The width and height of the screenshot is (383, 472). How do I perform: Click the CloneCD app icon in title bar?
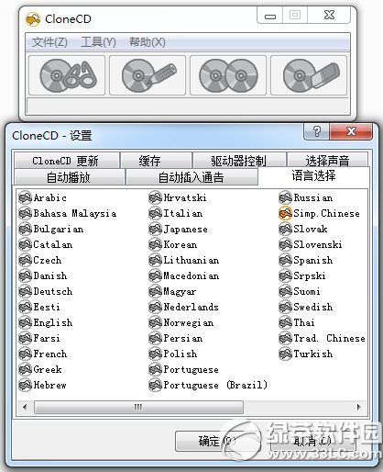coord(33,19)
